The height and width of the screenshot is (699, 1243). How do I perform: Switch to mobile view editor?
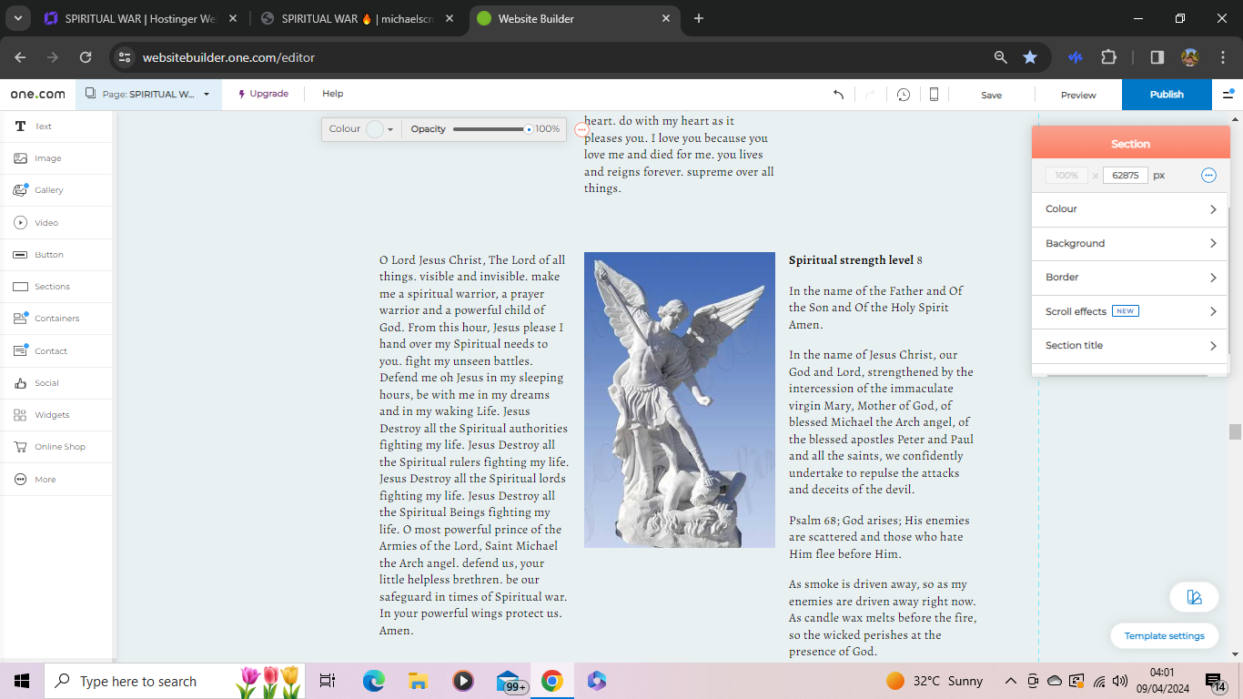(x=934, y=95)
